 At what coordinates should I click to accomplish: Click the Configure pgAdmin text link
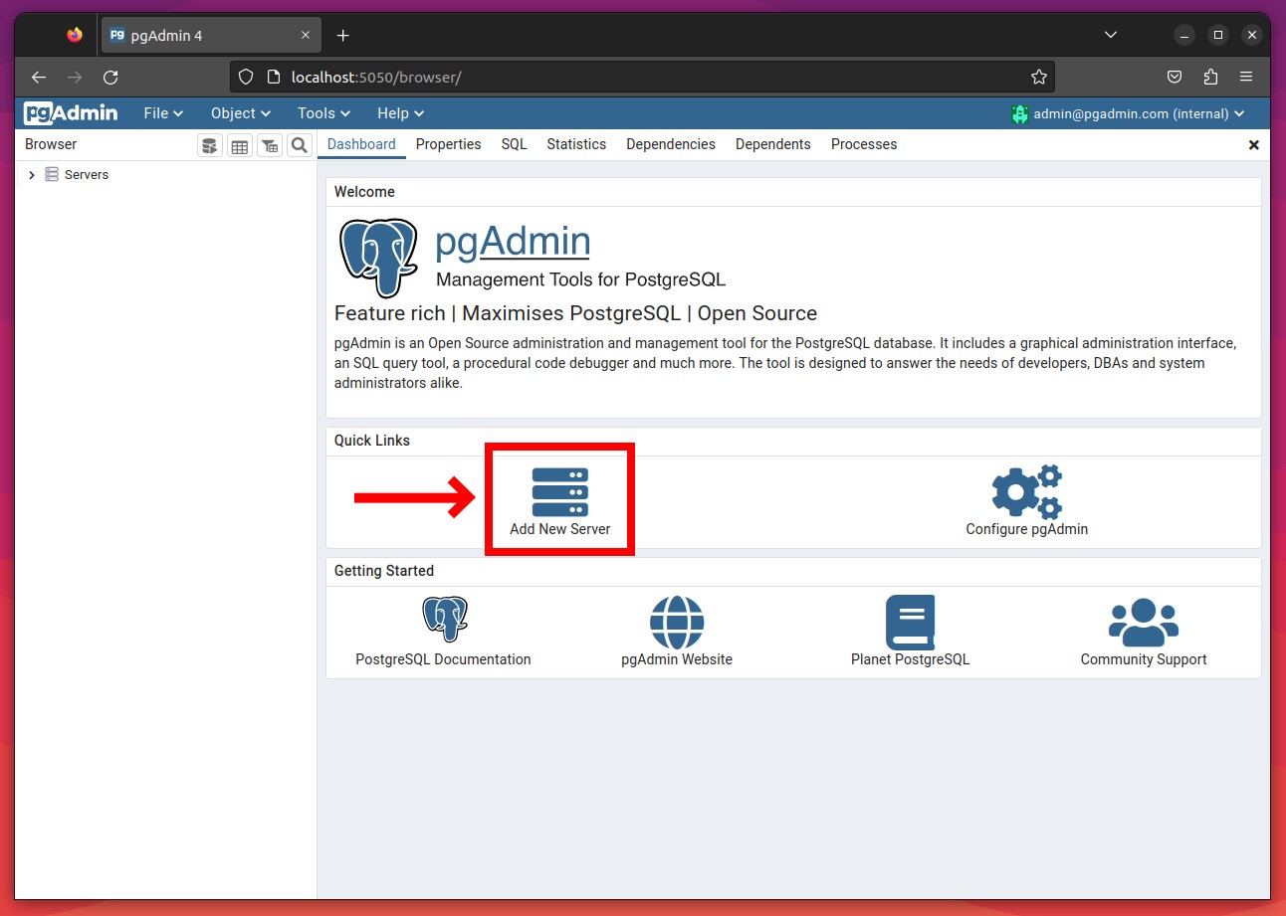1027,529
